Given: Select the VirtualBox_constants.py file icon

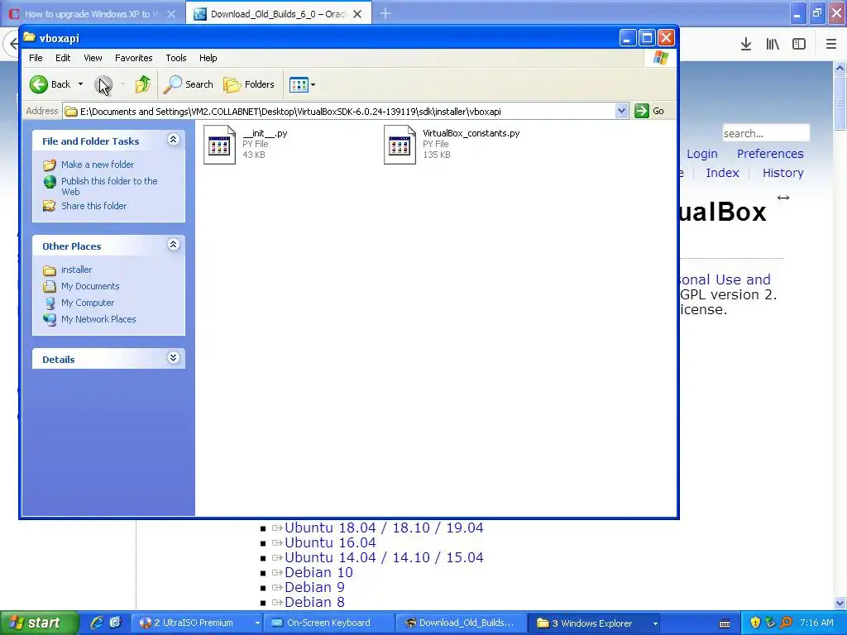Looking at the screenshot, I should pyautogui.click(x=400, y=145).
